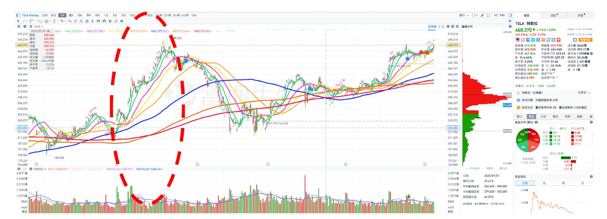Open indicator settings gear above chart

coord(19,26)
